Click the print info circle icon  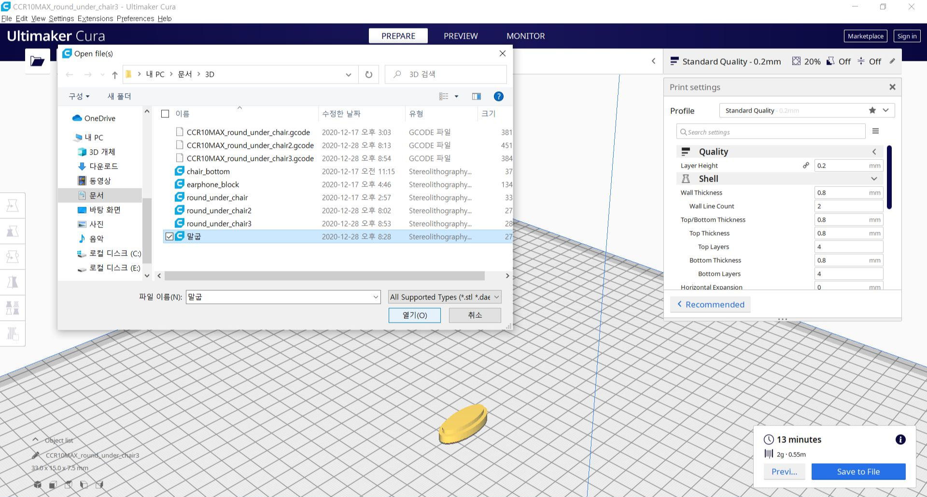coord(900,440)
